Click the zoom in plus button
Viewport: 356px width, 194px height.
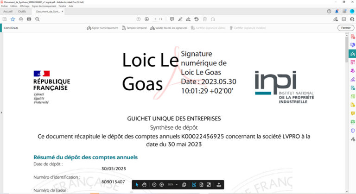pos(161,185)
